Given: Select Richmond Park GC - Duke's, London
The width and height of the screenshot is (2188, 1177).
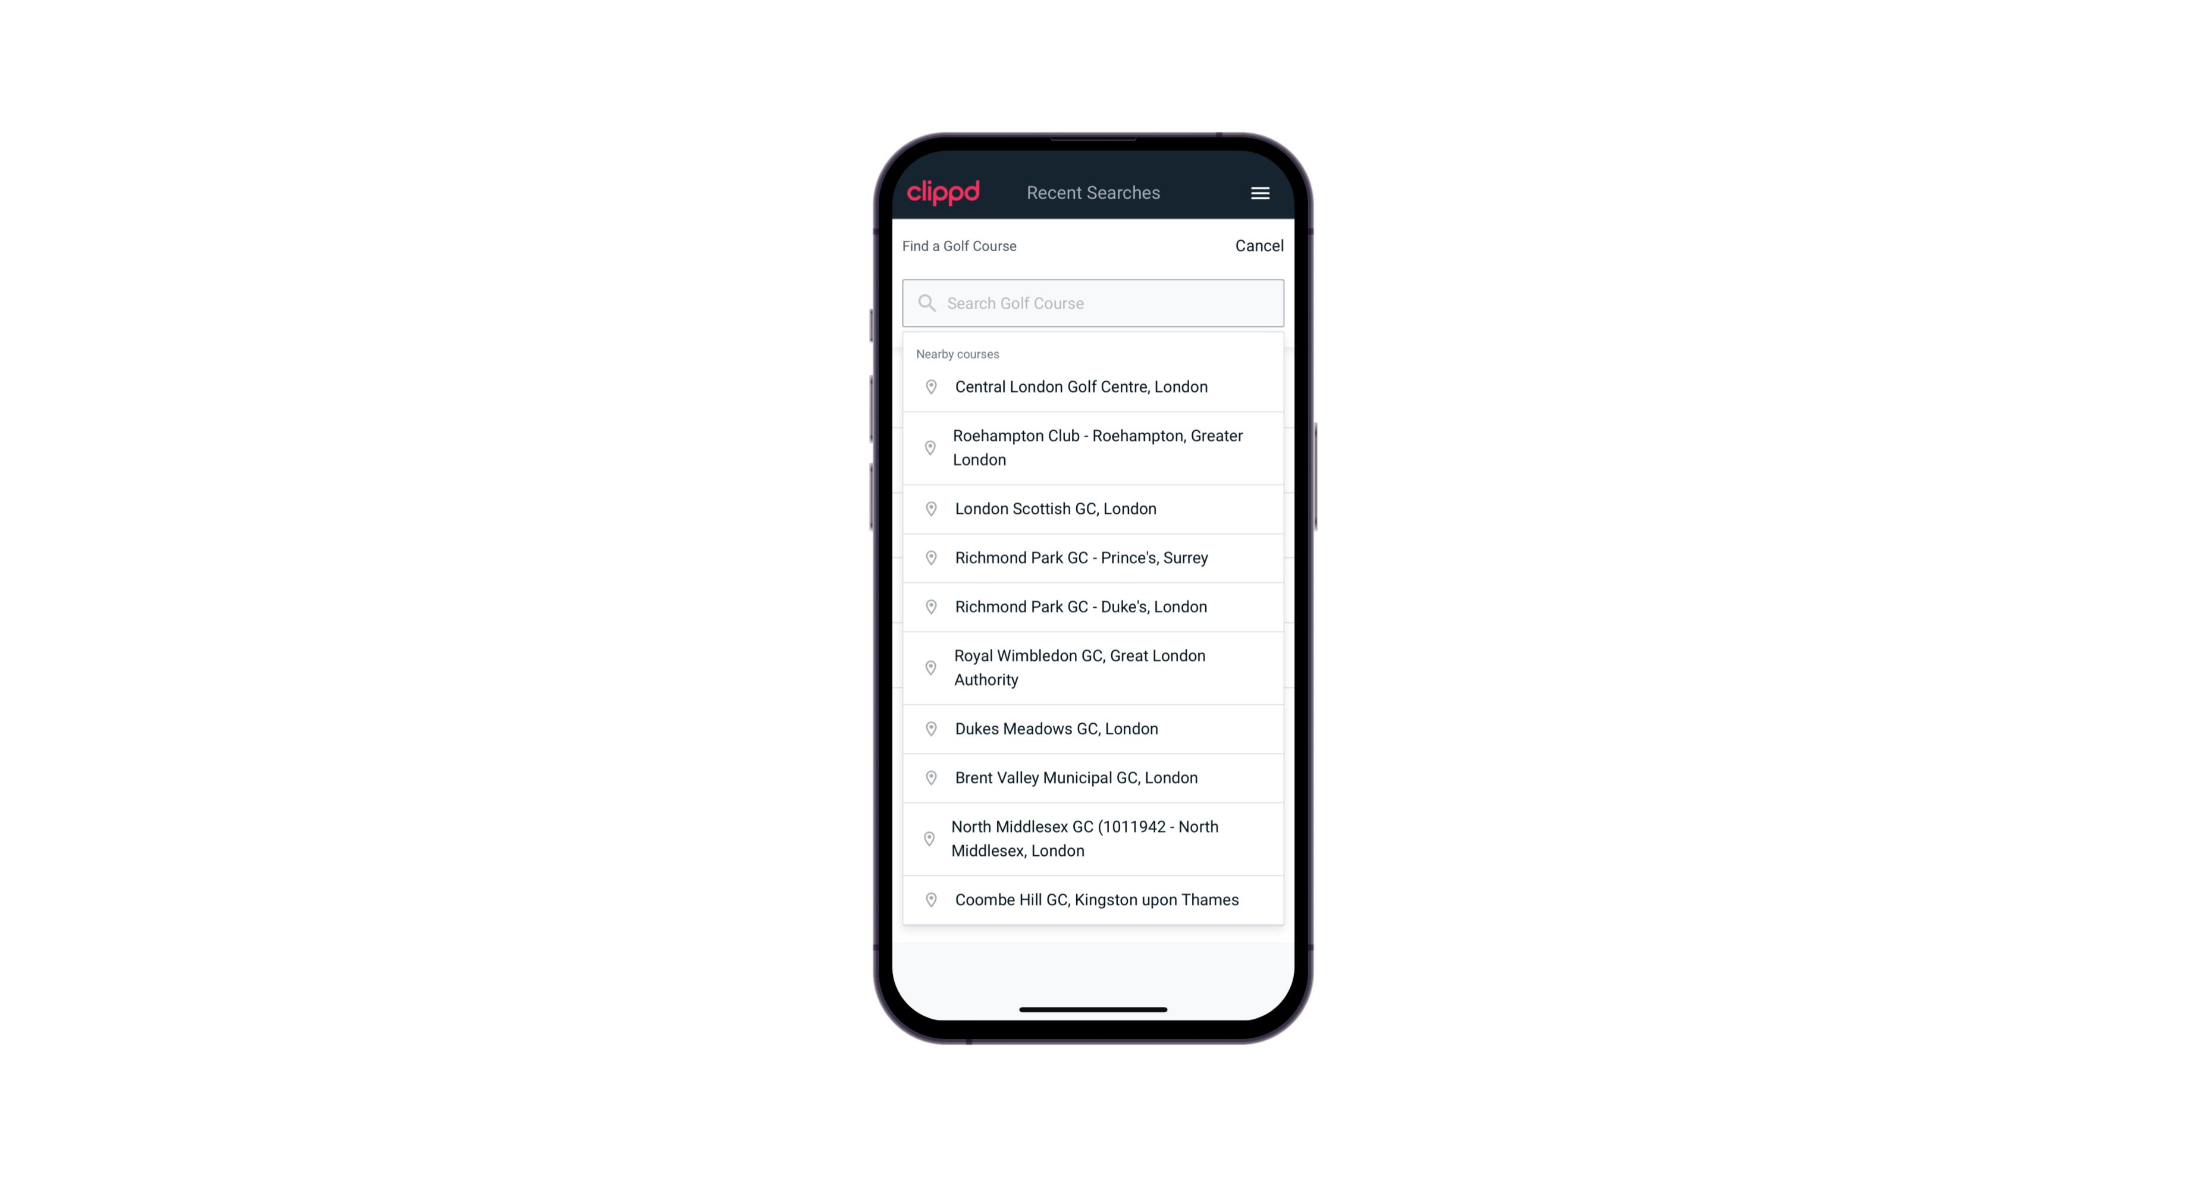Looking at the screenshot, I should coord(1093,606).
